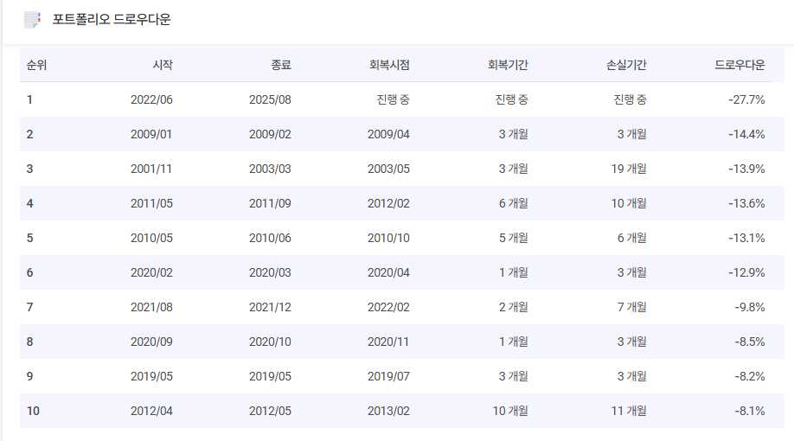Viewport: 794px width, 441px height.
Task: Click 진행 중 in the 회복시점 column
Action: point(393,99)
